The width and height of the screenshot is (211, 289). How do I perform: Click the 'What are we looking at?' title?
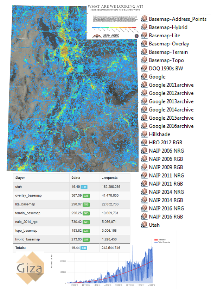click(x=115, y=6)
